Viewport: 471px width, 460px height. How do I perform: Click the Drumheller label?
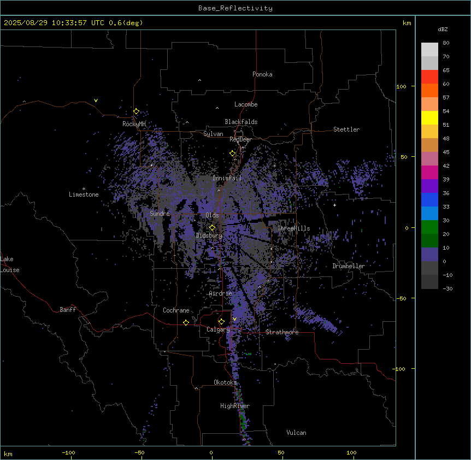coord(349,266)
